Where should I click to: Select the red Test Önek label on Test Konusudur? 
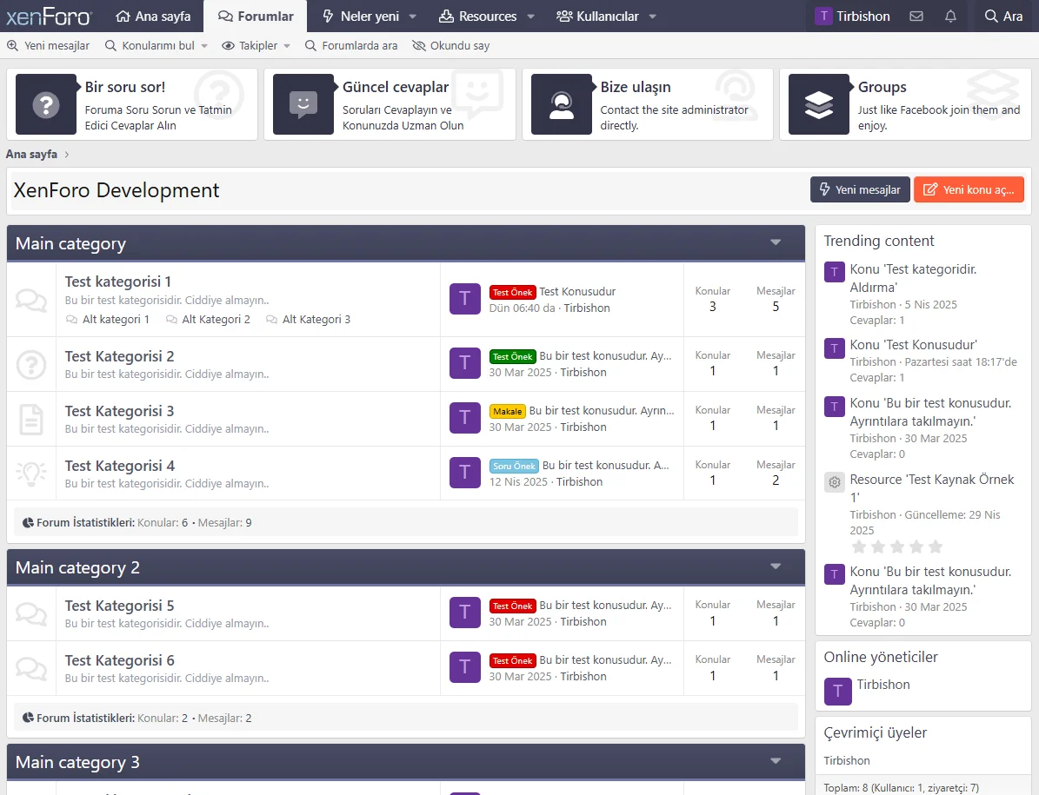point(512,293)
